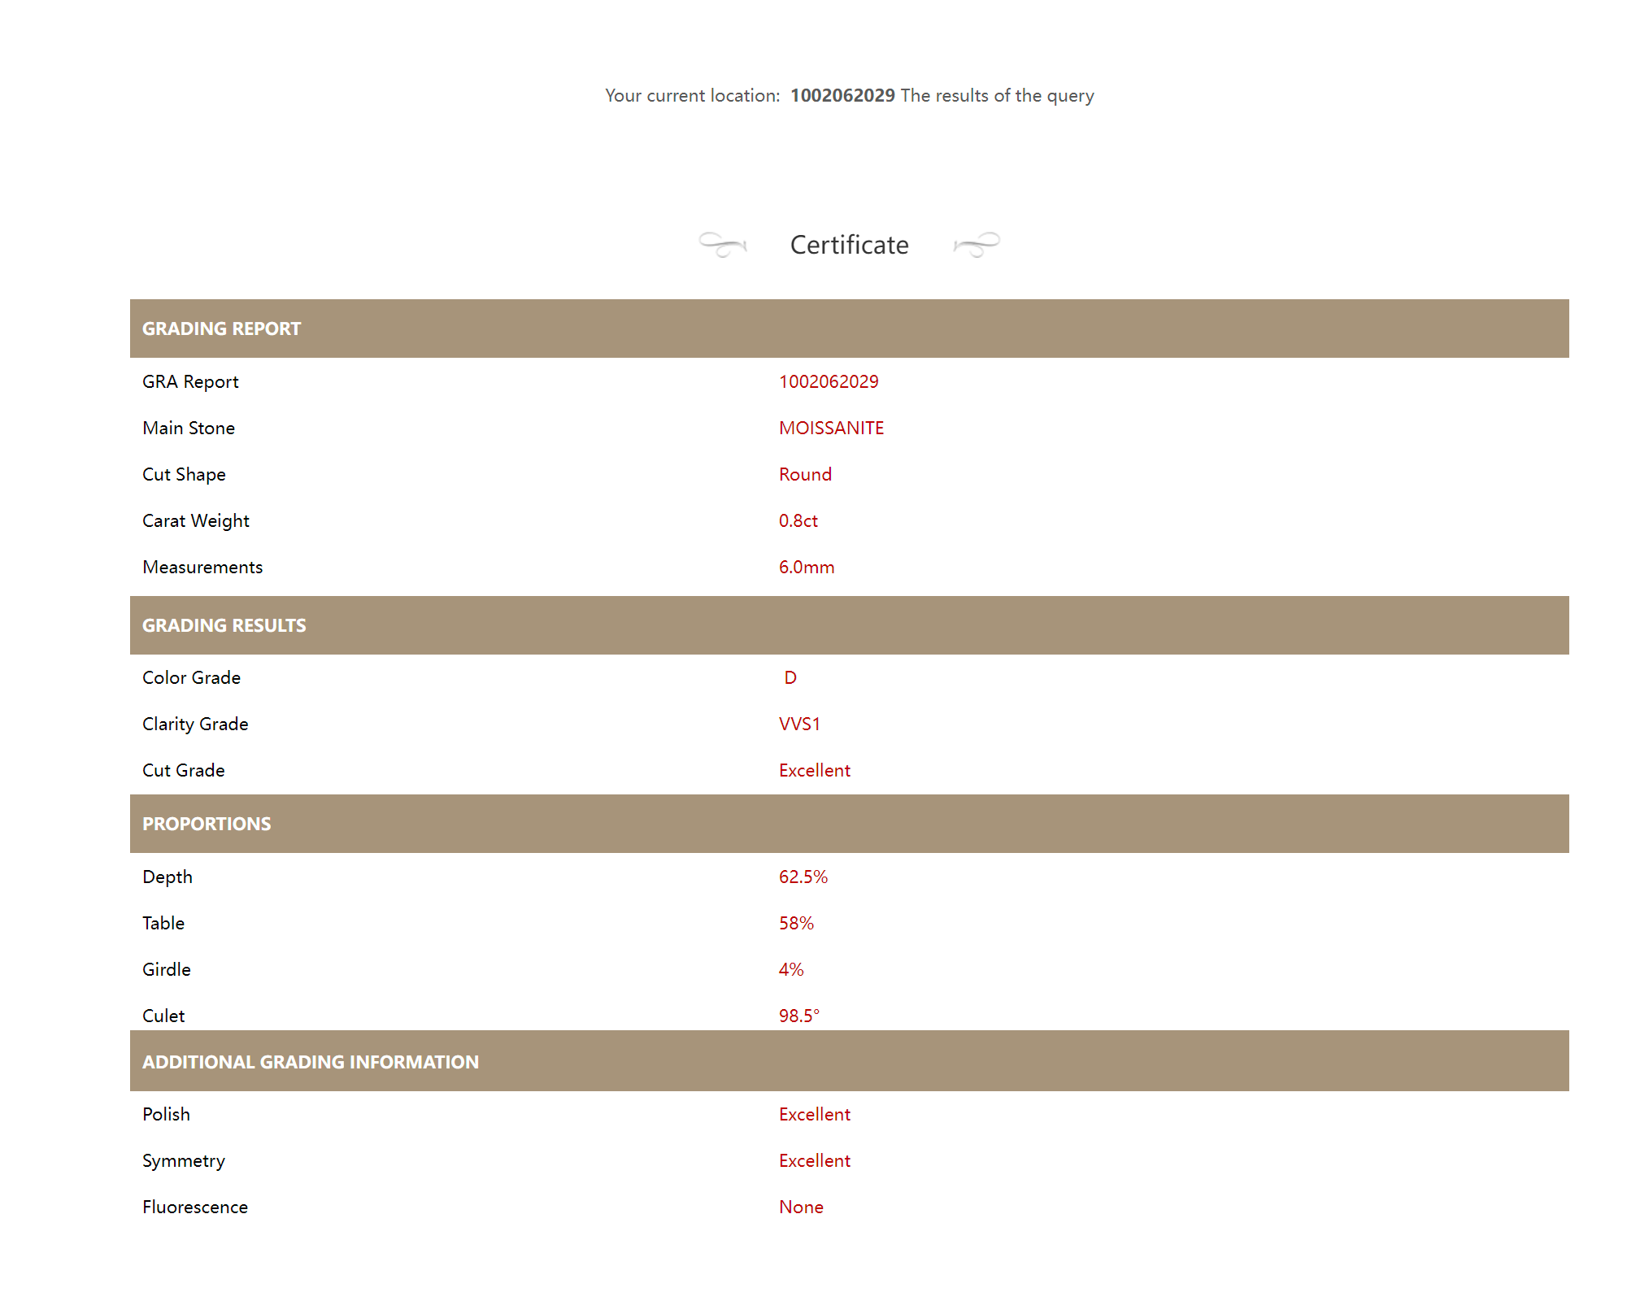Click the GRADING REPORT section header
This screenshot has height=1301, width=1627.
click(221, 329)
